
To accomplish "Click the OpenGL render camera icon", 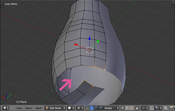I will click(171, 108).
